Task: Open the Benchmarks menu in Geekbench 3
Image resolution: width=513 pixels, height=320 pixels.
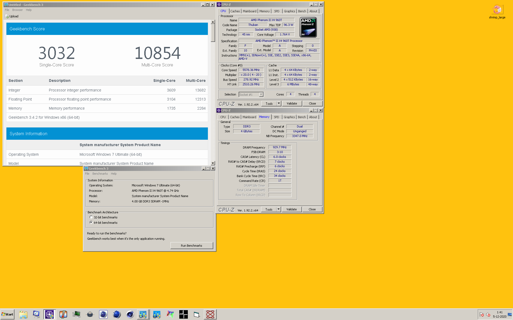Action: click(100, 174)
